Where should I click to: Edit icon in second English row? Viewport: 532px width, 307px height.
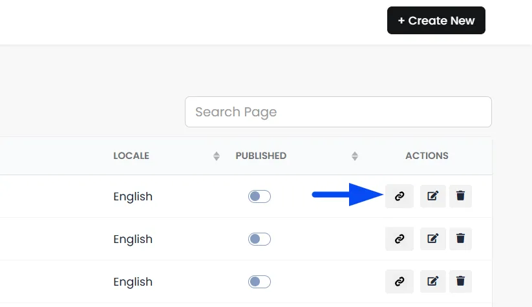[x=433, y=239]
